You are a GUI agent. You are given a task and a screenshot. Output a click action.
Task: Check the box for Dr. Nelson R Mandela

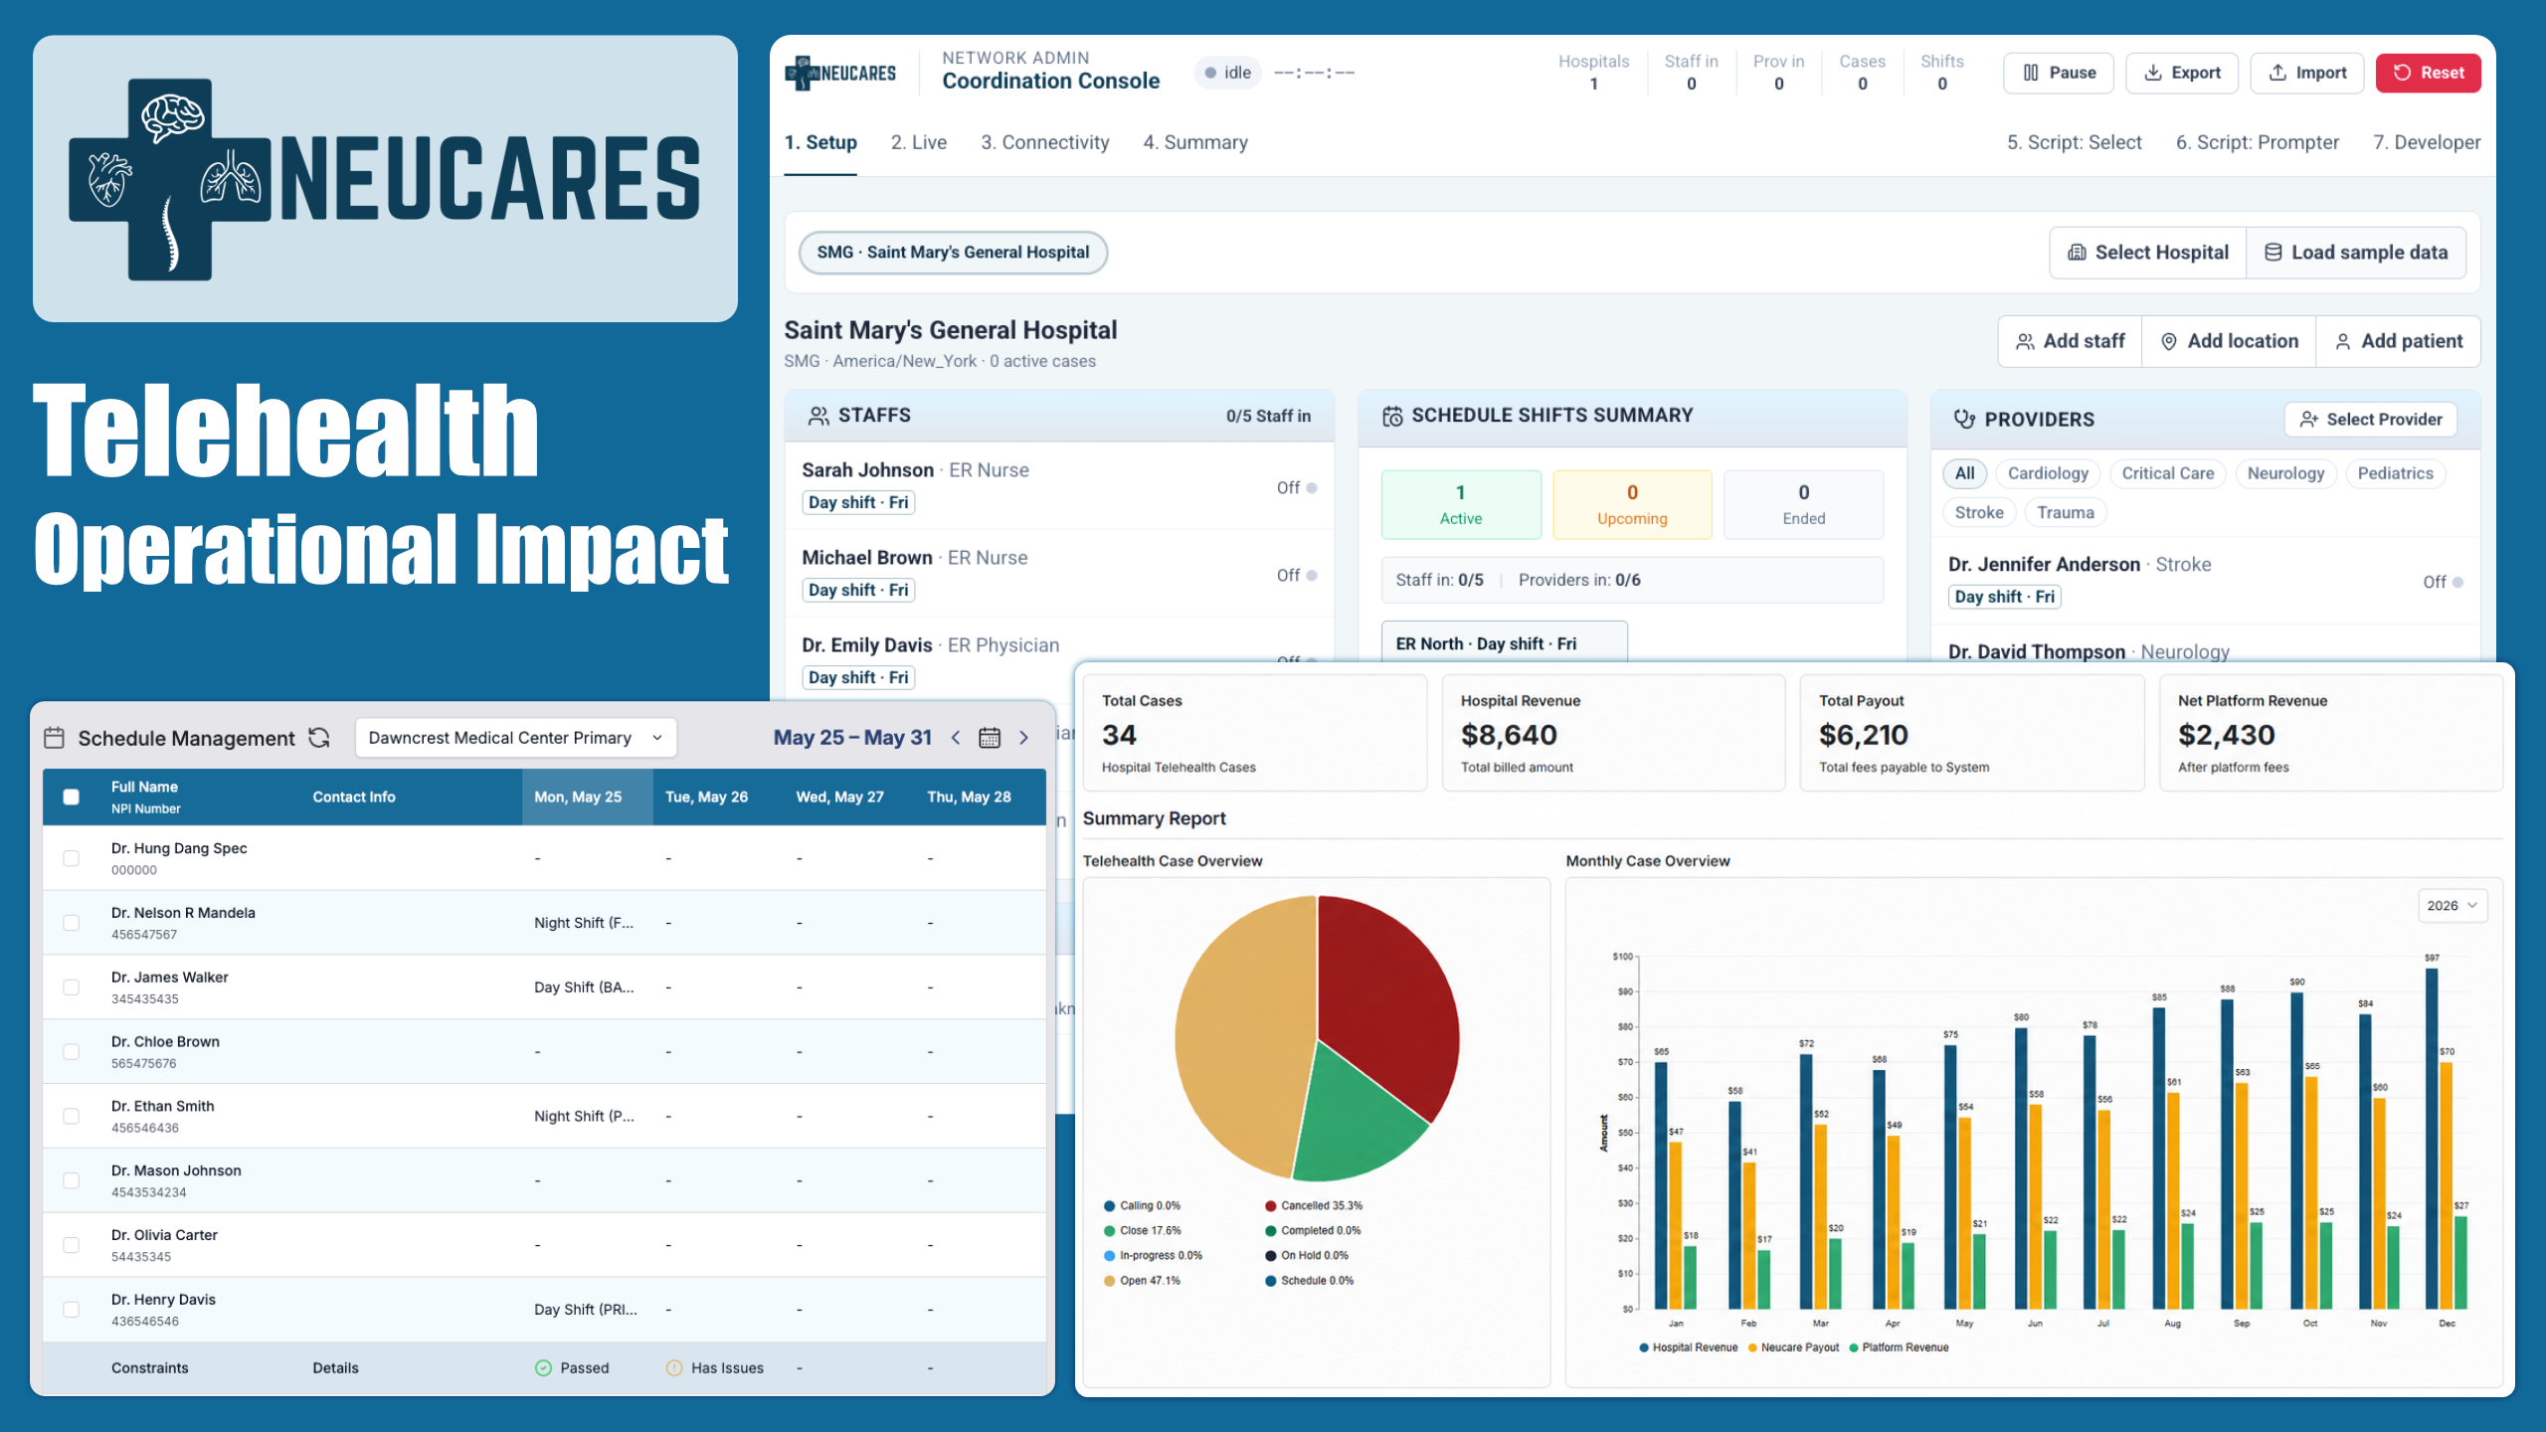(x=71, y=923)
